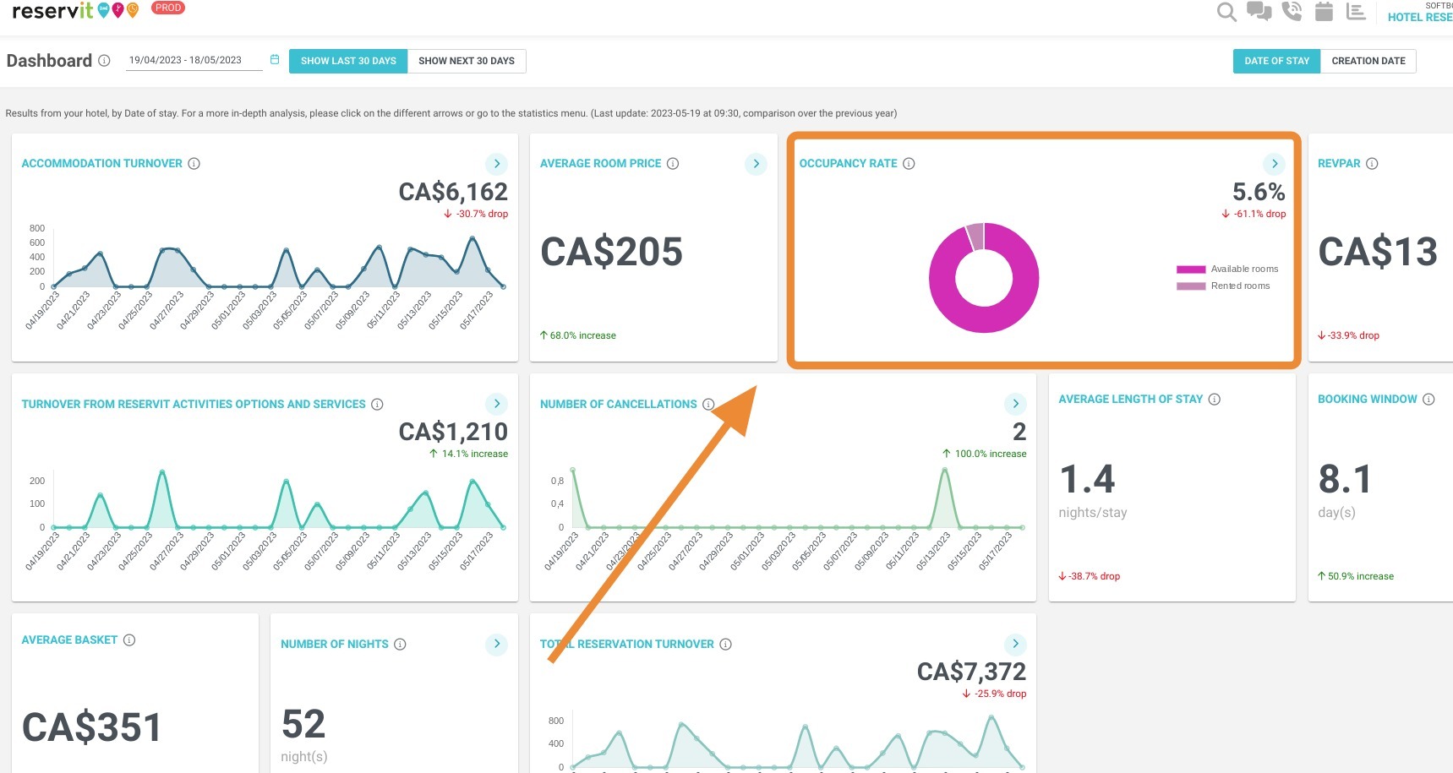
Task: Click the -61.1% drop indicator
Action: 1254,214
